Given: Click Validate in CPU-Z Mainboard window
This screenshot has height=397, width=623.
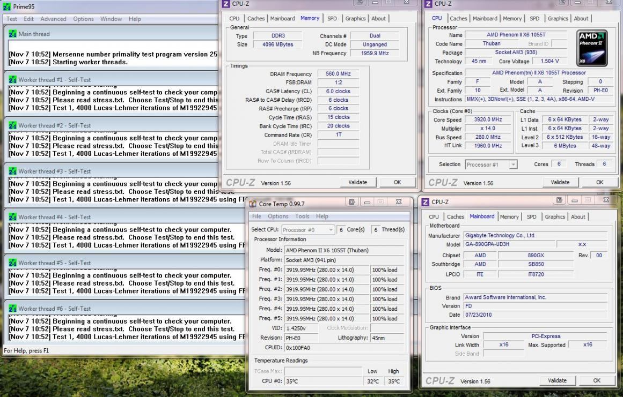Looking at the screenshot, I should pos(558,380).
